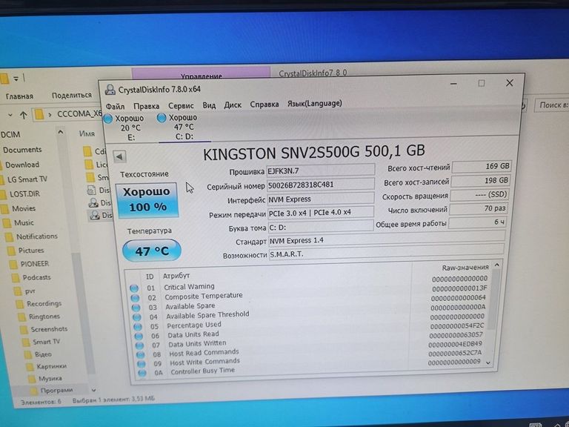Open the Файл menu in CrystalDiskInfo
The height and width of the screenshot is (427, 569).
pyautogui.click(x=115, y=107)
